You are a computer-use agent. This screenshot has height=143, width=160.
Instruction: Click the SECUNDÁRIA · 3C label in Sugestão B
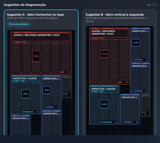[x=109, y=122]
